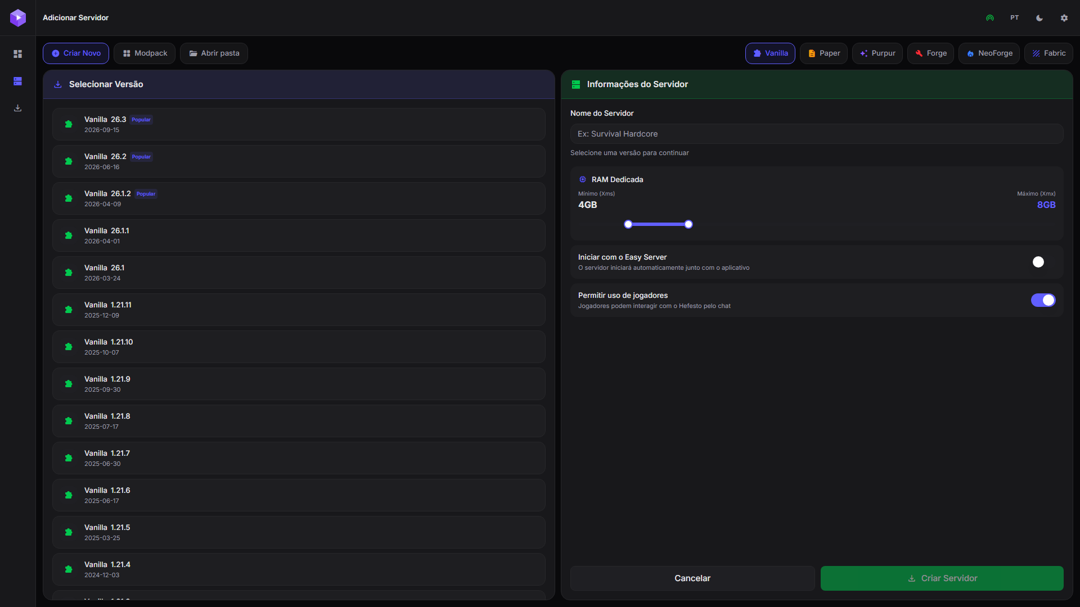The width and height of the screenshot is (1080, 607).
Task: Click the Criar Servidor button
Action: click(x=942, y=578)
